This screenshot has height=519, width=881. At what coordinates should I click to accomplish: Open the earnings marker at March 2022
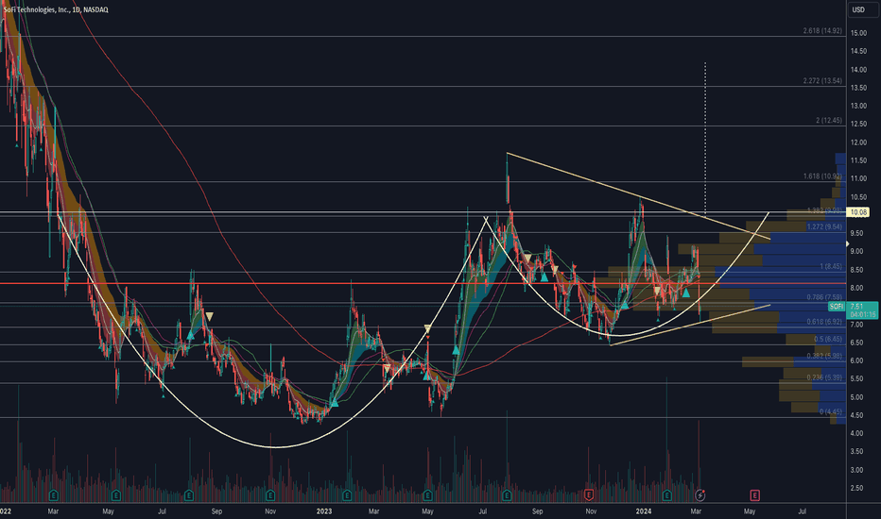pos(54,495)
